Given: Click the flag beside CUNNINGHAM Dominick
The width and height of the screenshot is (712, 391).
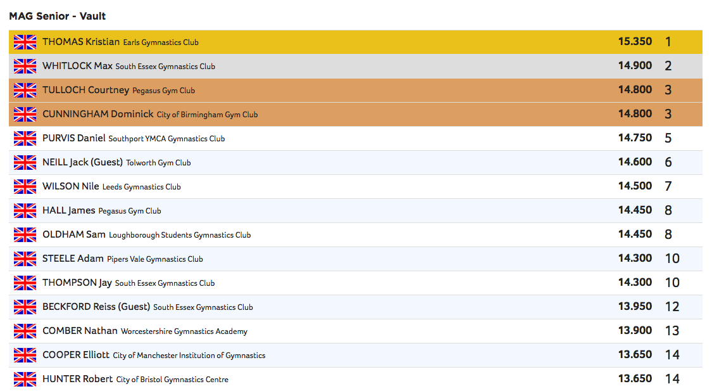Looking at the screenshot, I should (25, 115).
